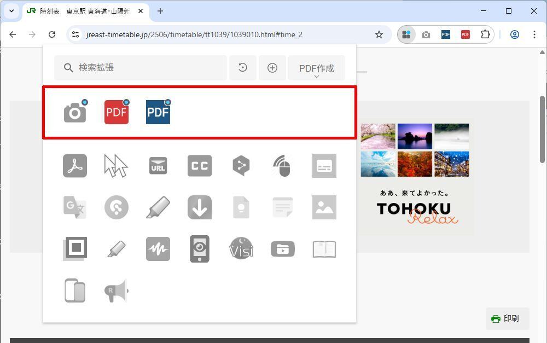Enable the hexagon share extension icon
The image size is (547, 343).
click(x=241, y=166)
